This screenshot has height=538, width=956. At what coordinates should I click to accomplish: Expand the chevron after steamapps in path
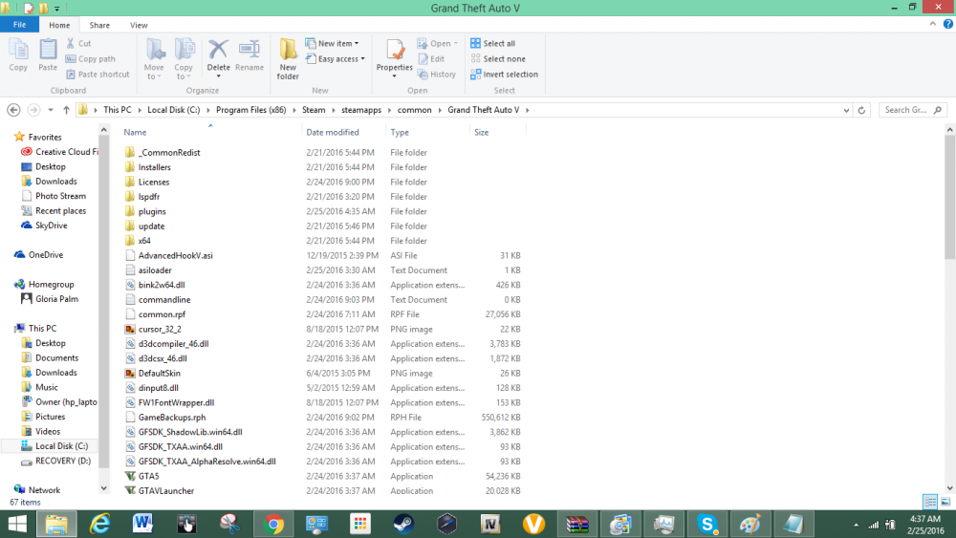coord(390,110)
